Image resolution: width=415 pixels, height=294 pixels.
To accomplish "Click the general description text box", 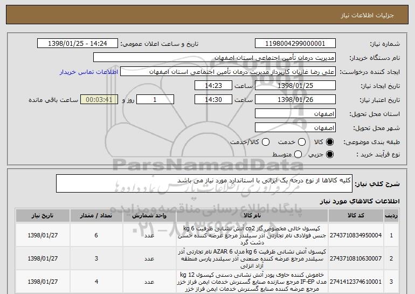I will tap(204, 183).
